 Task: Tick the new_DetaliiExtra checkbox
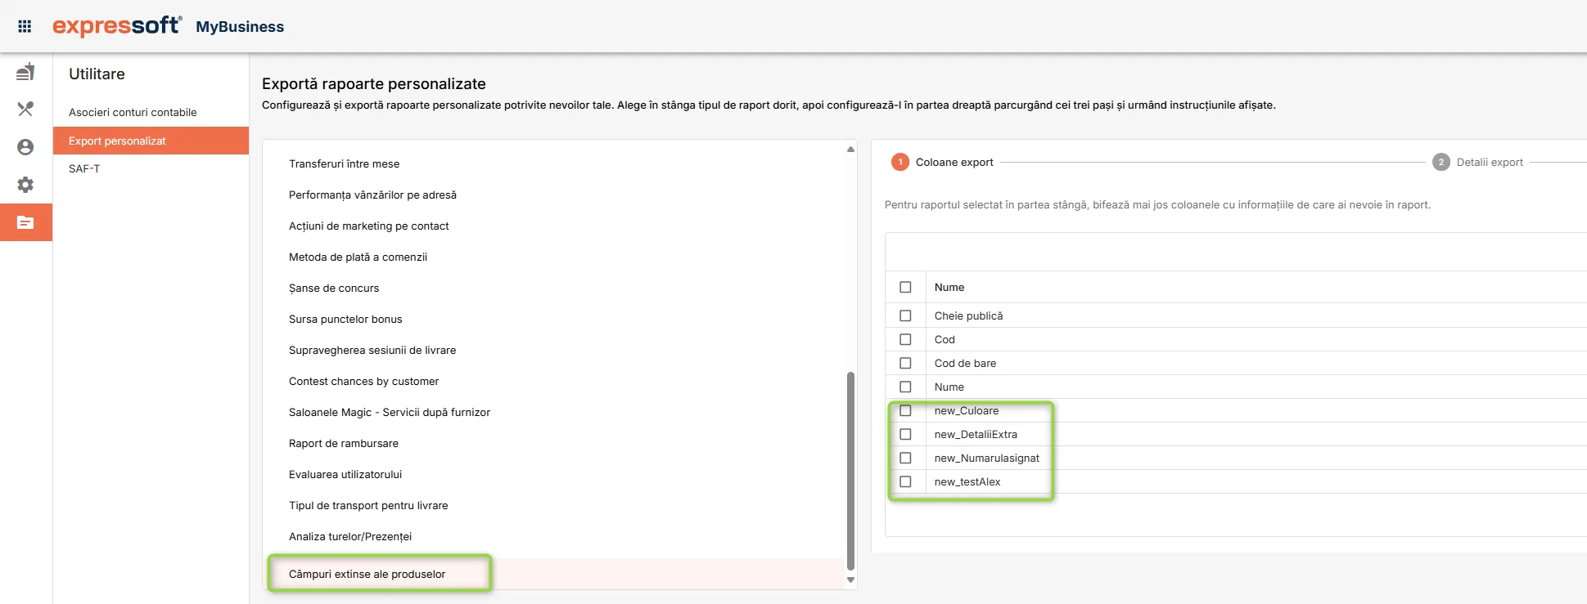pos(905,434)
